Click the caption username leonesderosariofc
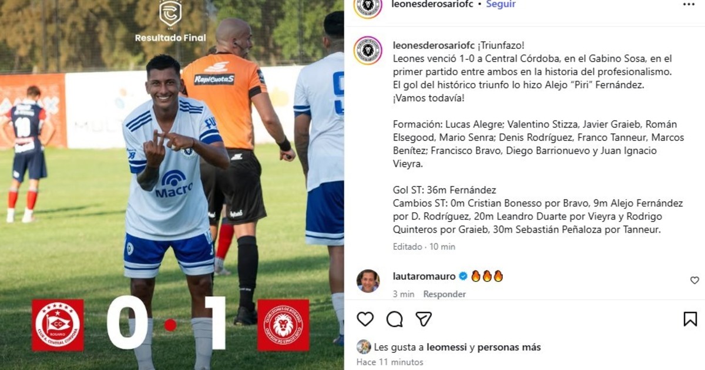The height and width of the screenshot is (370, 705). [x=434, y=45]
